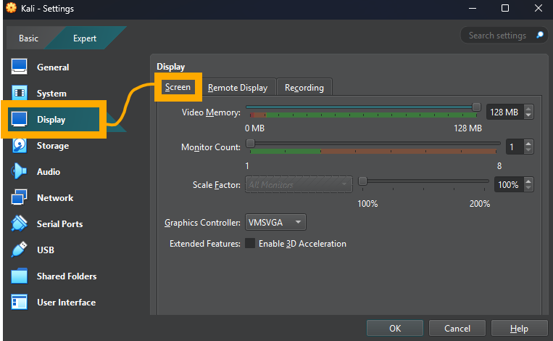Screen dimensions: 553x341
Task: Open the User Interface window icon
Action: (x=19, y=302)
